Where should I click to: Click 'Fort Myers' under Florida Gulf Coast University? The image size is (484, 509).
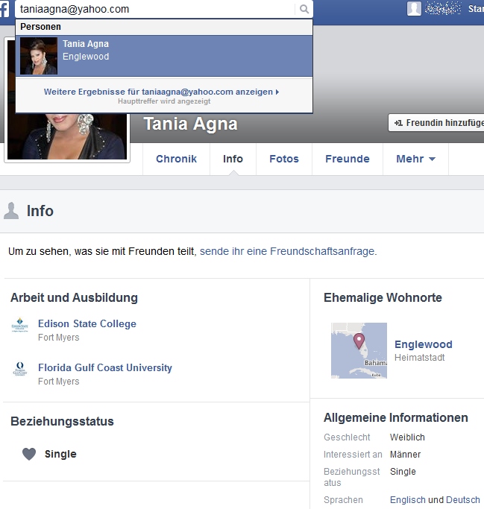pos(58,382)
